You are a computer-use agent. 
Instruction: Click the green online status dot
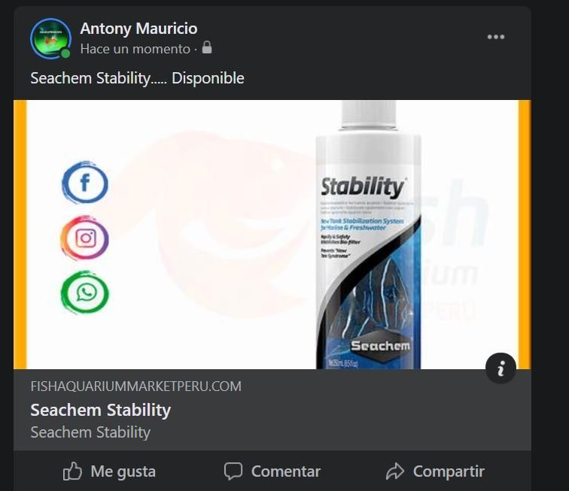pyautogui.click(x=65, y=53)
